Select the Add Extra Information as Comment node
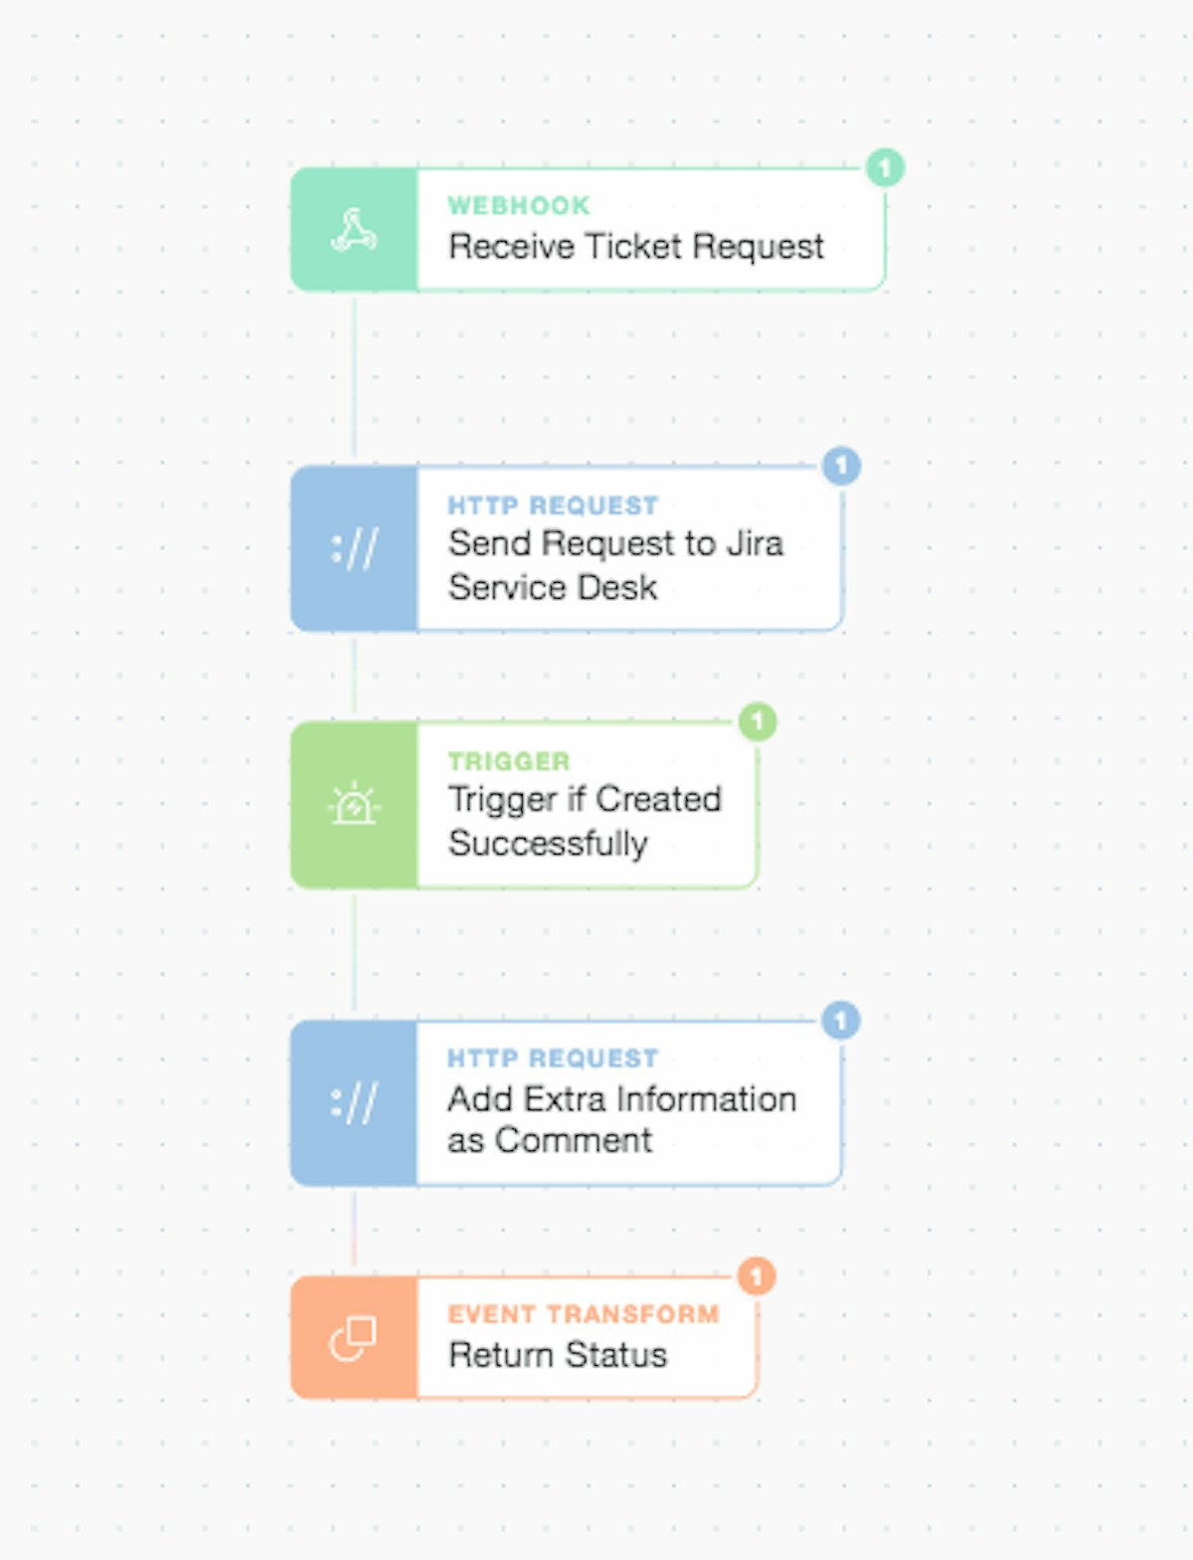This screenshot has height=1560, width=1193. coord(621,1119)
